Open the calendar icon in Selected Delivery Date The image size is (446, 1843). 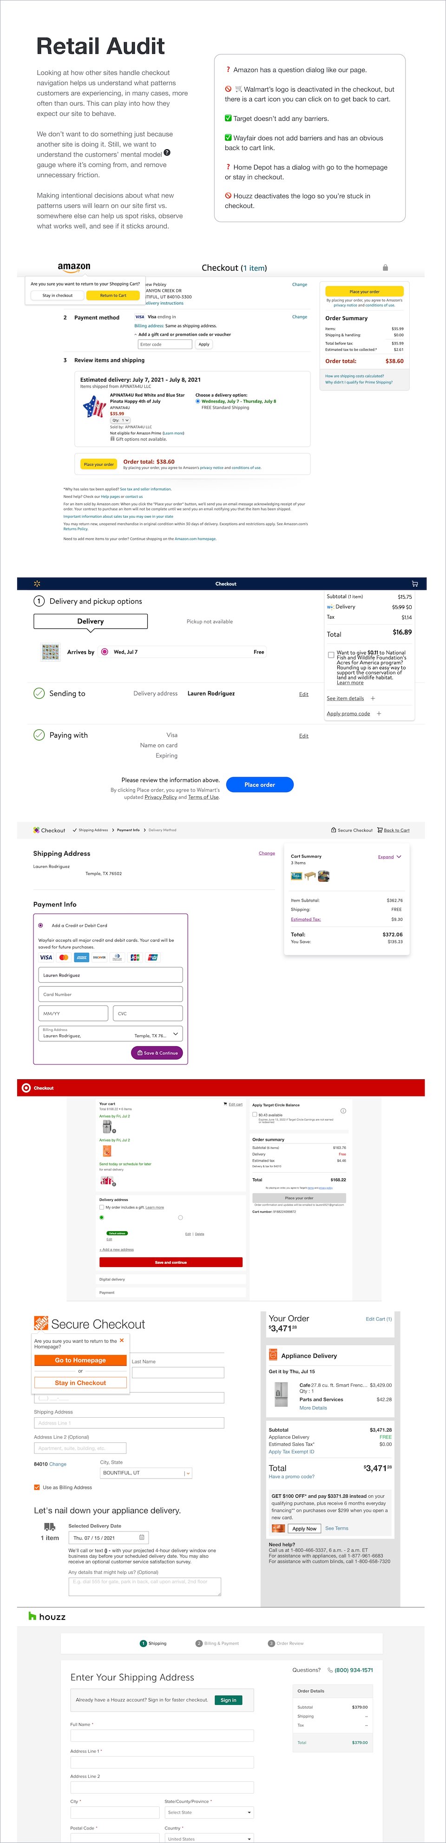pyautogui.click(x=142, y=1537)
